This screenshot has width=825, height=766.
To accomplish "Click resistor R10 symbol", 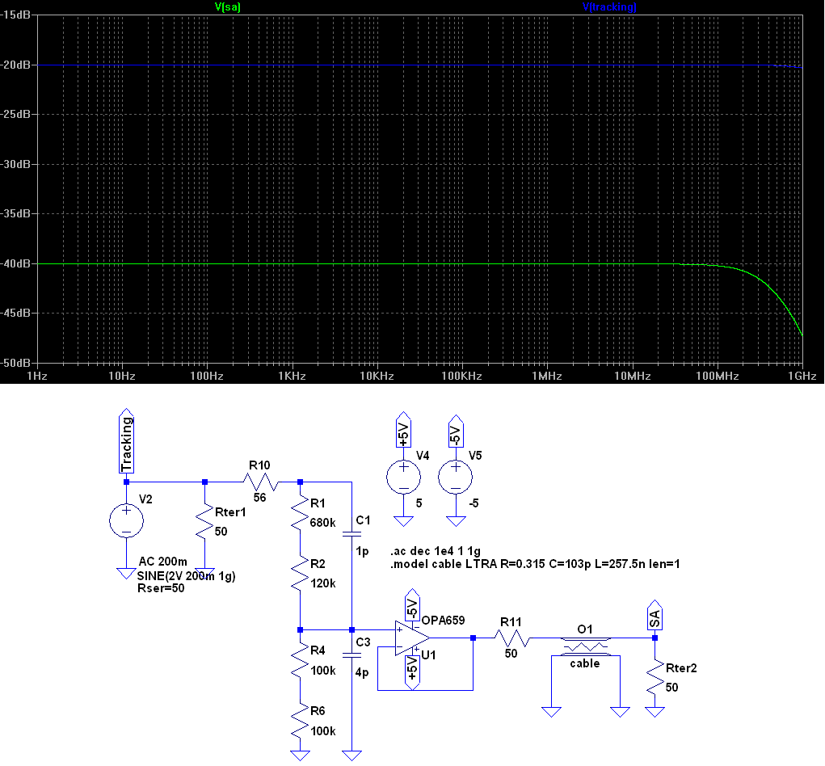I will pos(262,482).
